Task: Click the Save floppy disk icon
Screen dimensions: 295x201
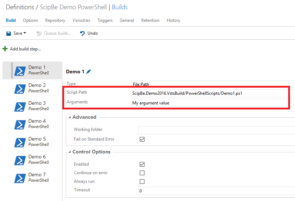Action: tap(9, 33)
